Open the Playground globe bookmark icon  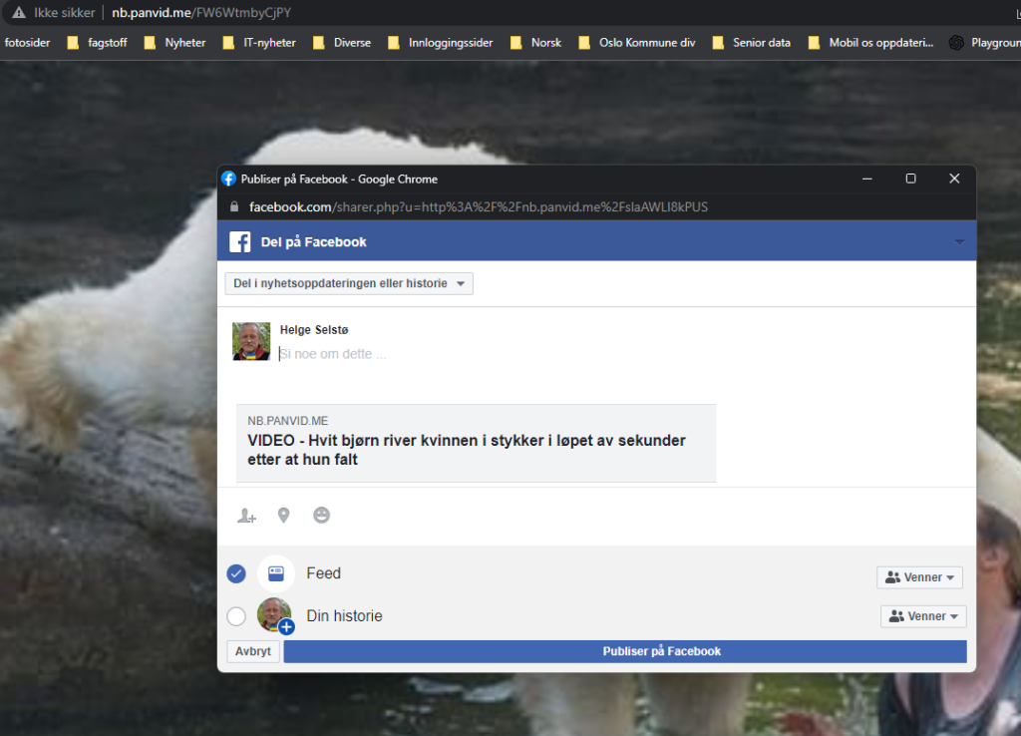[x=958, y=42]
